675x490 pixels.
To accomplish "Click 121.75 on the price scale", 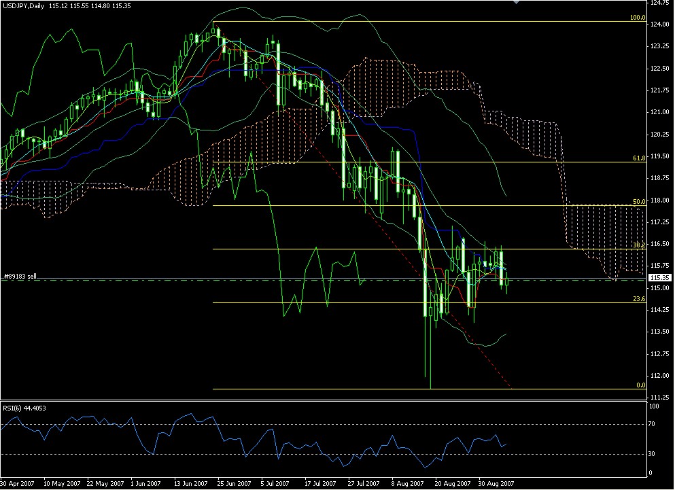I will 659,90.
